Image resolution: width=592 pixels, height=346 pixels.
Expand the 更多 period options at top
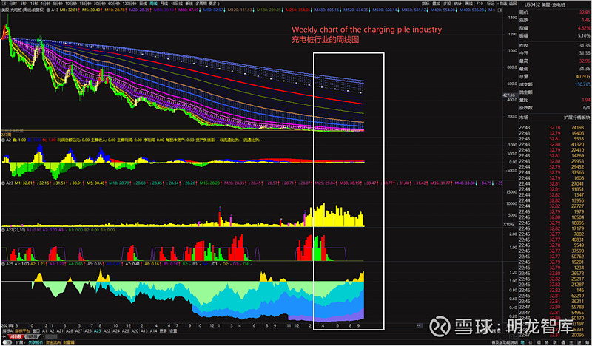click(x=215, y=4)
